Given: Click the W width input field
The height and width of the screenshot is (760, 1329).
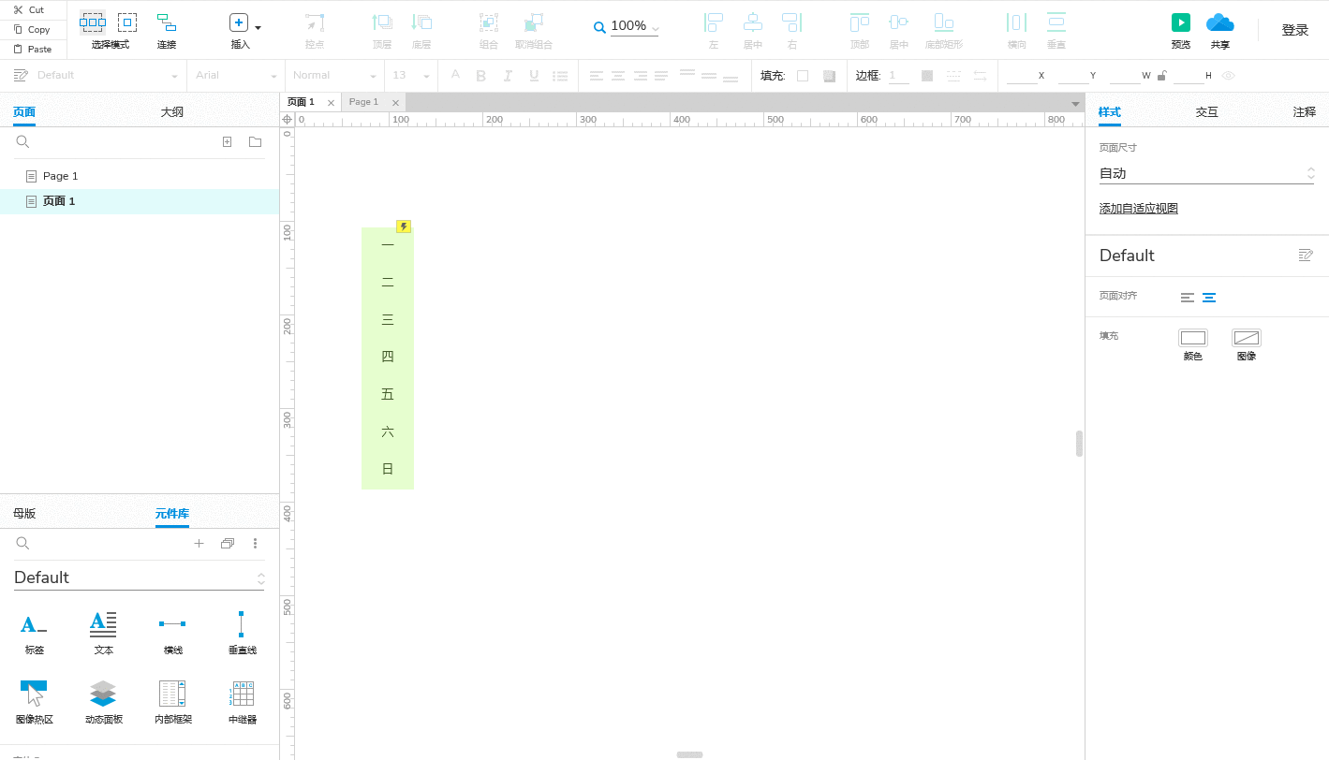Looking at the screenshot, I should click(1125, 76).
